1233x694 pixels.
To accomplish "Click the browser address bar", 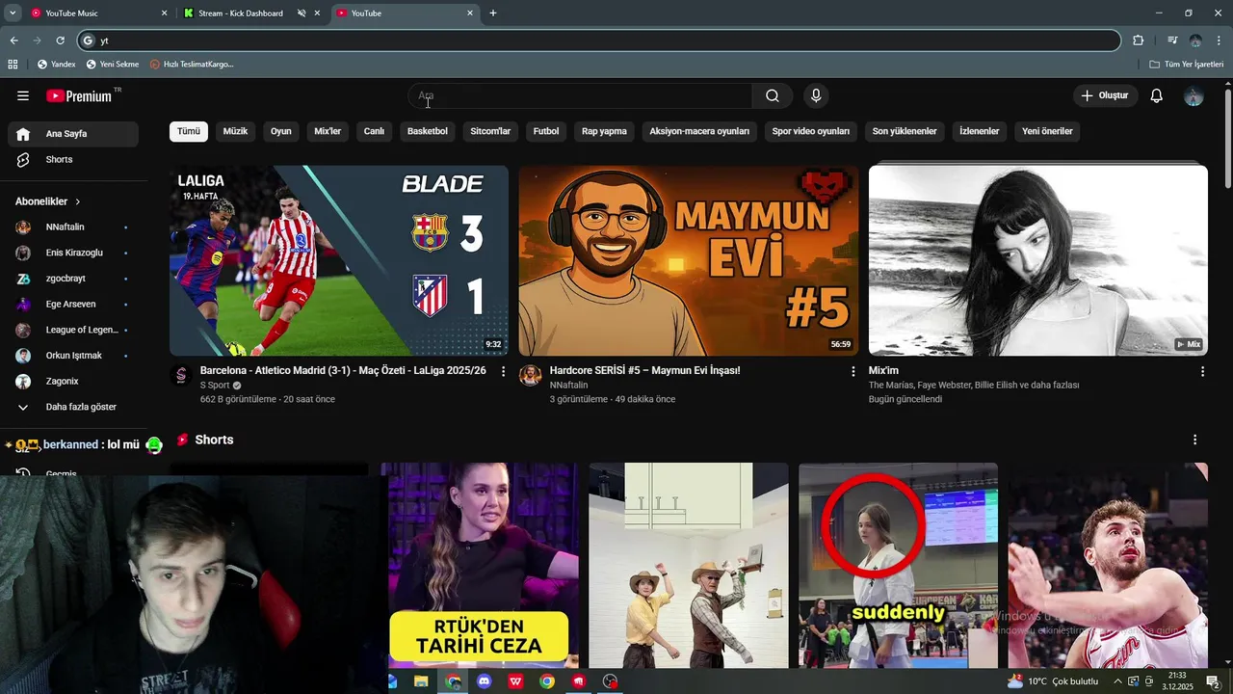I will [599, 40].
